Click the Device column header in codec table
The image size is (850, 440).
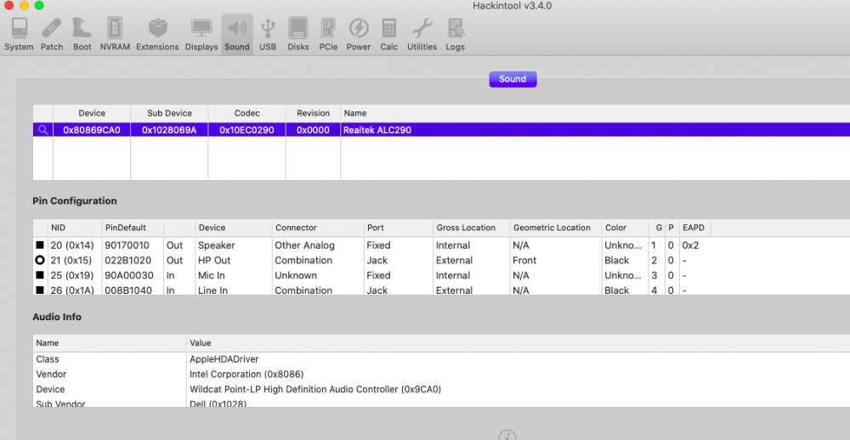tap(92, 113)
